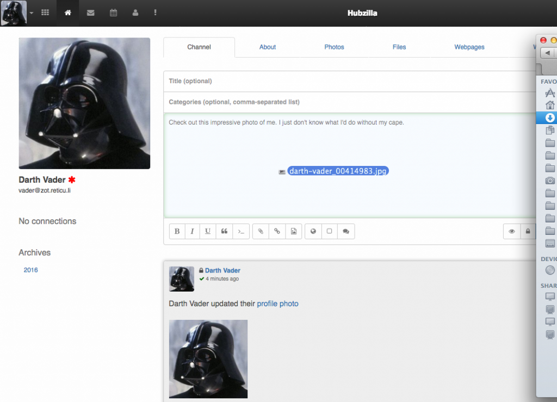
Task: Open notifications exclamation mark icon
Action: coord(156,13)
